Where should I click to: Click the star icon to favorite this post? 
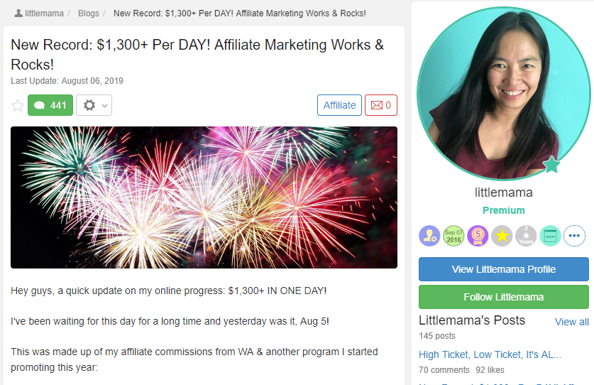(18, 105)
